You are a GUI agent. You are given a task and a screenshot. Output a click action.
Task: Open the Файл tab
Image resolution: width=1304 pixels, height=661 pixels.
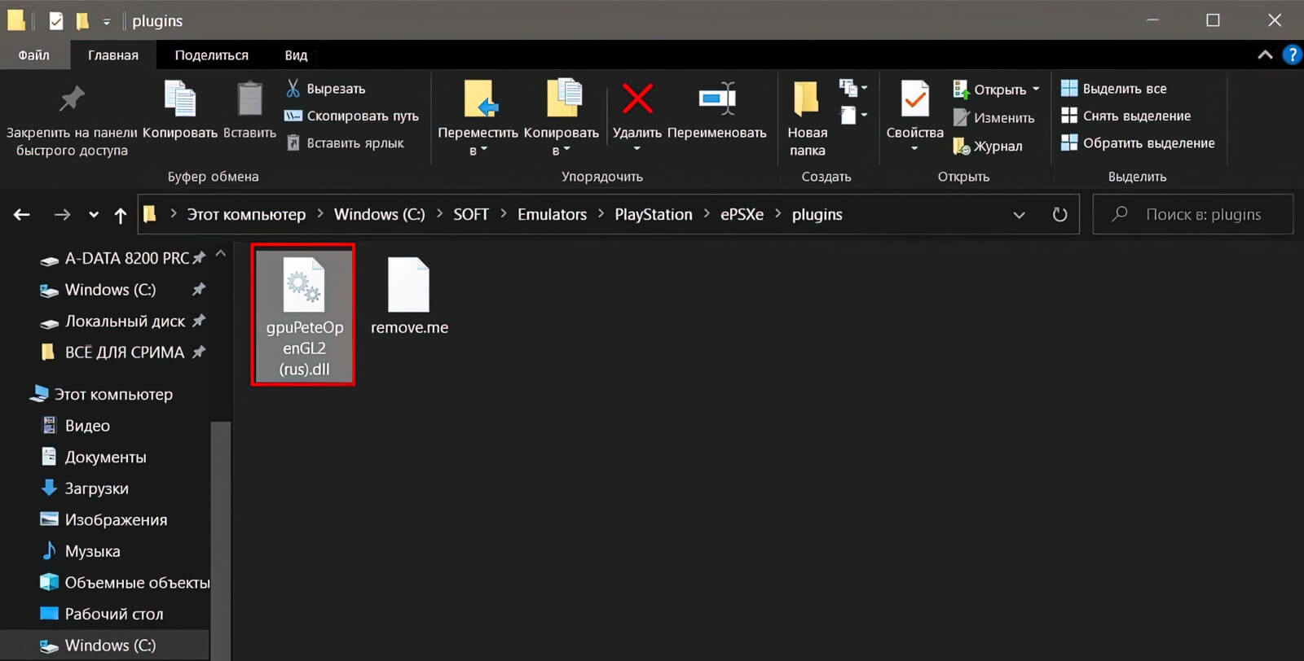(34, 55)
